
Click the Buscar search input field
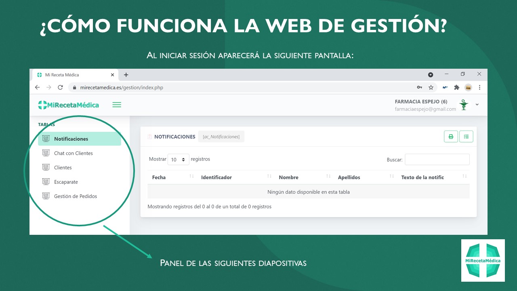pos(437,160)
